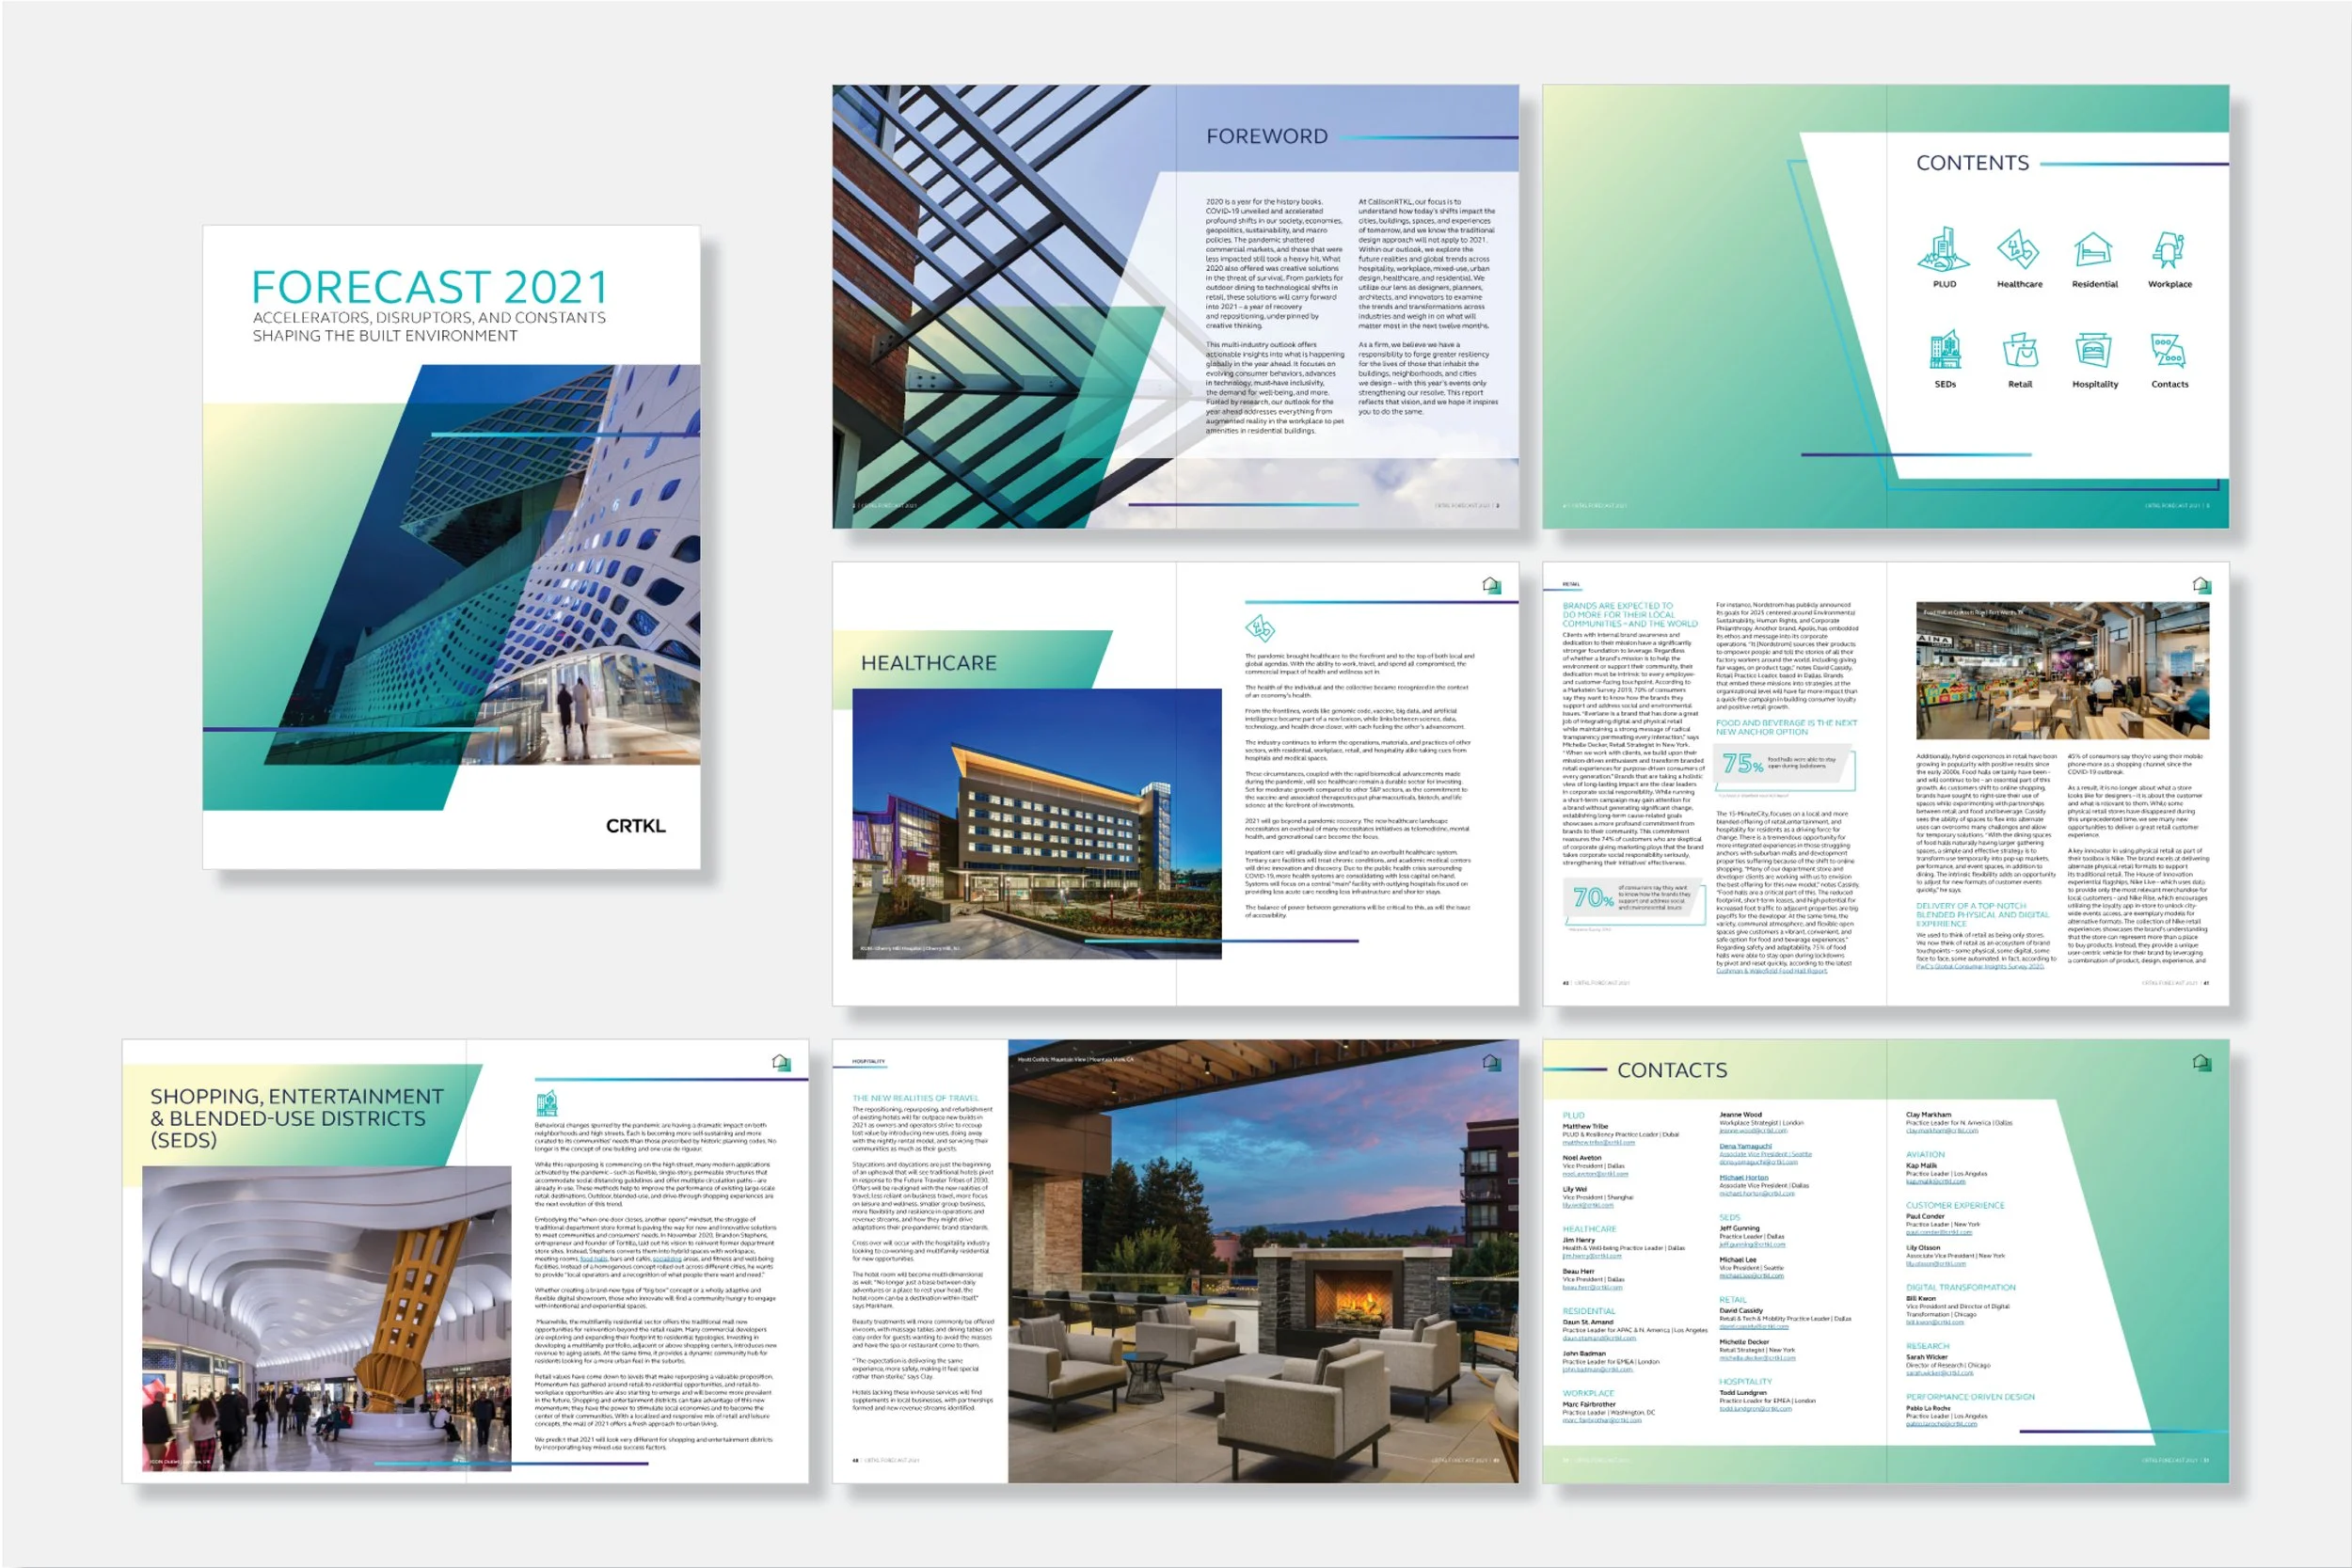Select the Retail shopping bag icon

pos(2019,351)
